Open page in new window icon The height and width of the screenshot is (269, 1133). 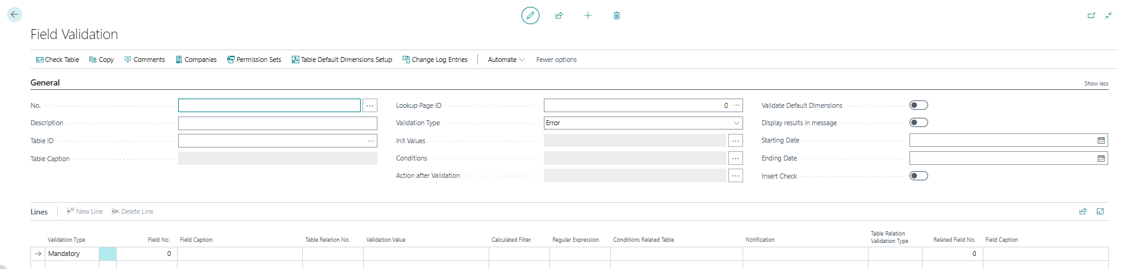click(1091, 15)
